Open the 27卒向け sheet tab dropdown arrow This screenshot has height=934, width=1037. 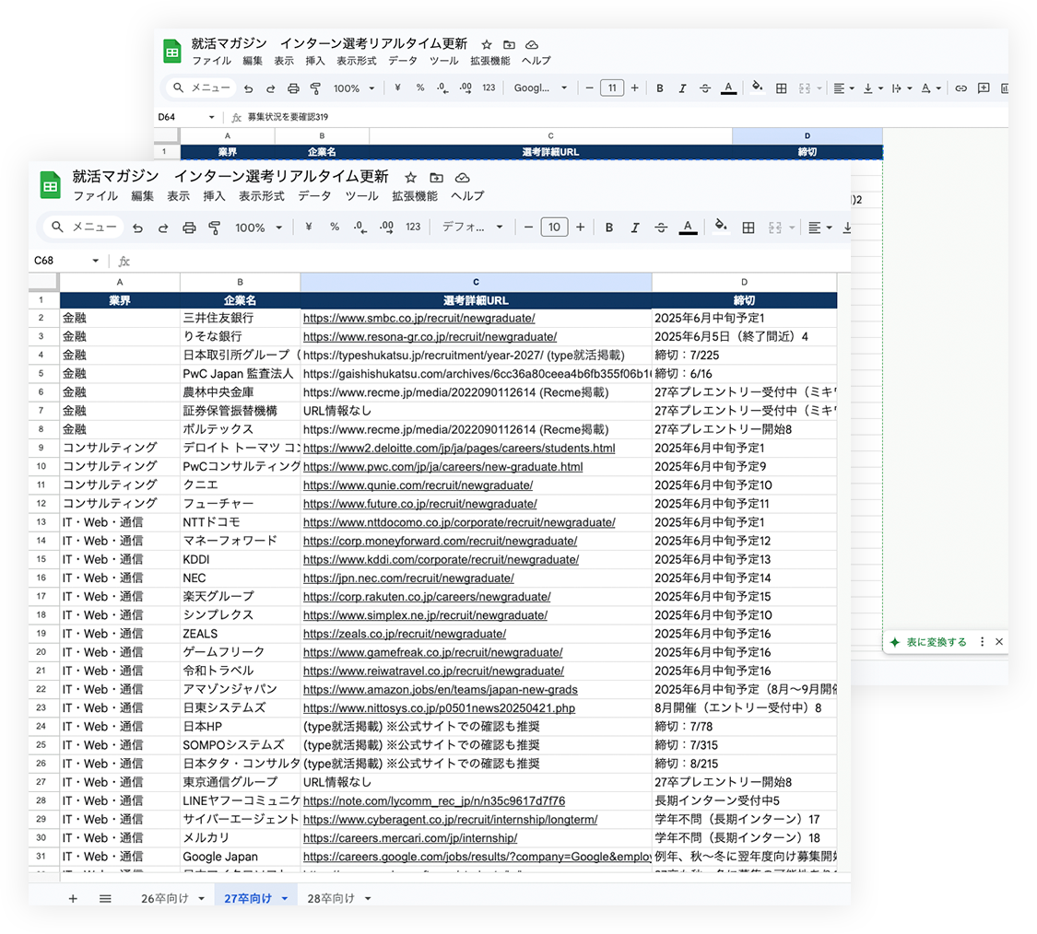tap(285, 898)
